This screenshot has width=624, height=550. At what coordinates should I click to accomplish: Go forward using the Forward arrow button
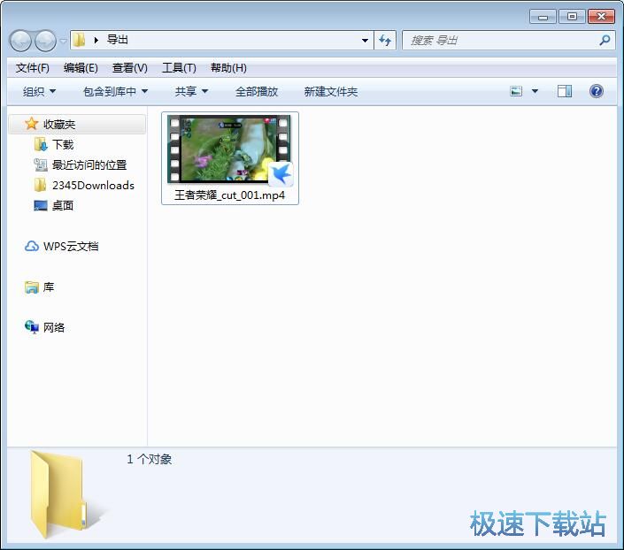[45, 41]
